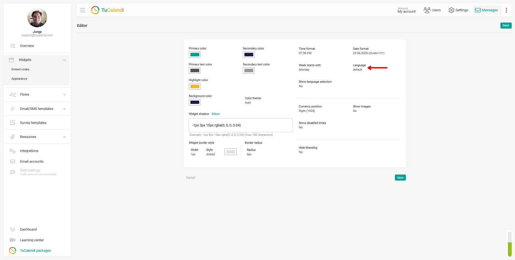Click the hamburger menu icon
Screen dimensions: 515x260
82,10
